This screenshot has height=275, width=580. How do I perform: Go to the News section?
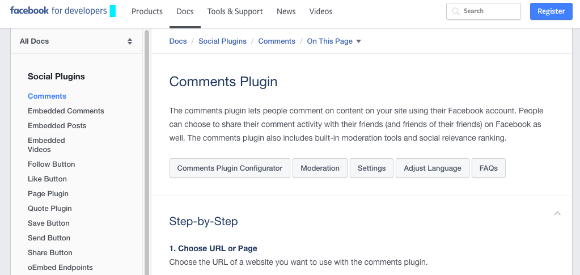coord(286,11)
